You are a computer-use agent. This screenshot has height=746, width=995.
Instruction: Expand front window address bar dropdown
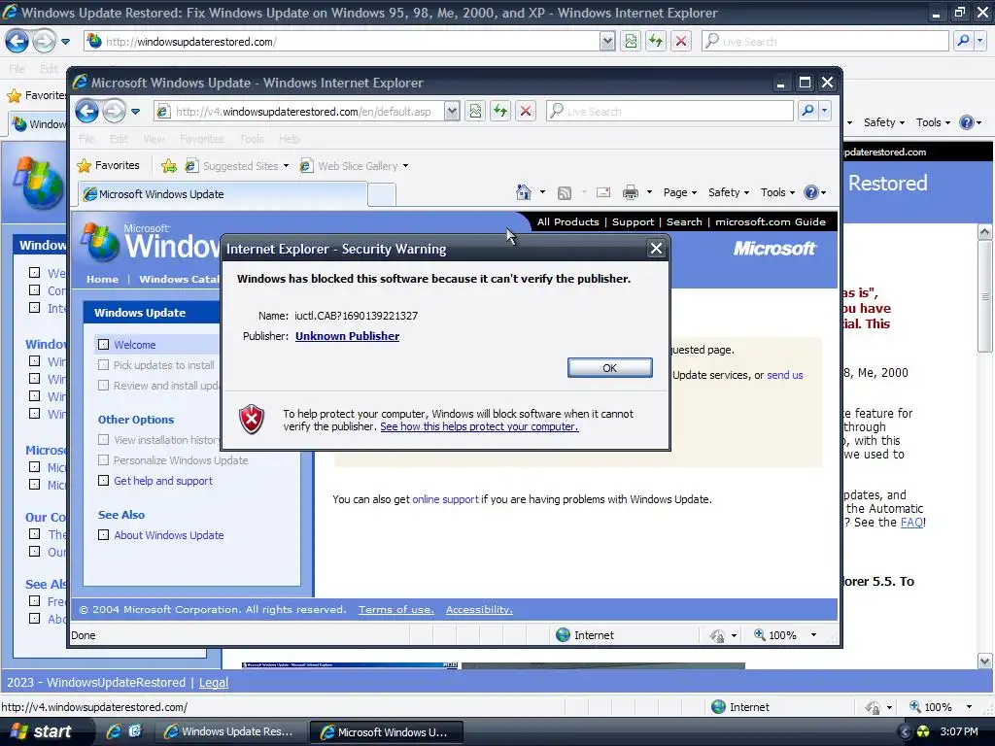point(452,112)
